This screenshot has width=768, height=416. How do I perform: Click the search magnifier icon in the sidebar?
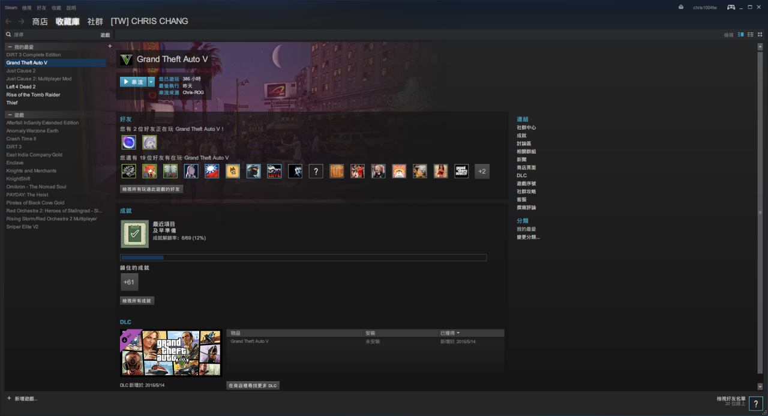pos(8,35)
